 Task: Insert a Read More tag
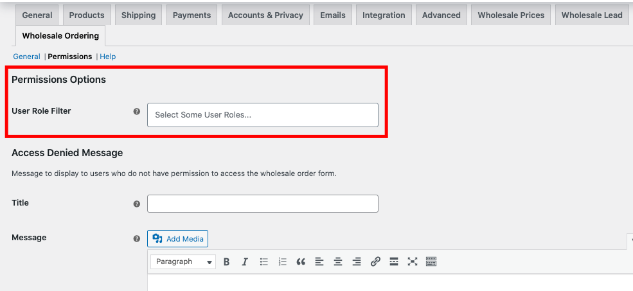(394, 261)
